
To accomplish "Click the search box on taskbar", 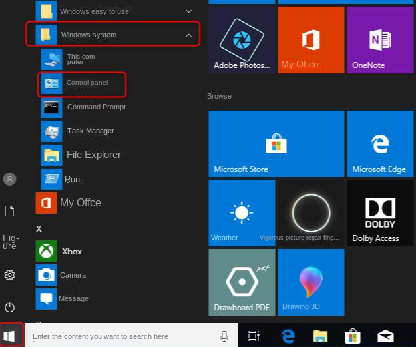I will click(x=132, y=336).
